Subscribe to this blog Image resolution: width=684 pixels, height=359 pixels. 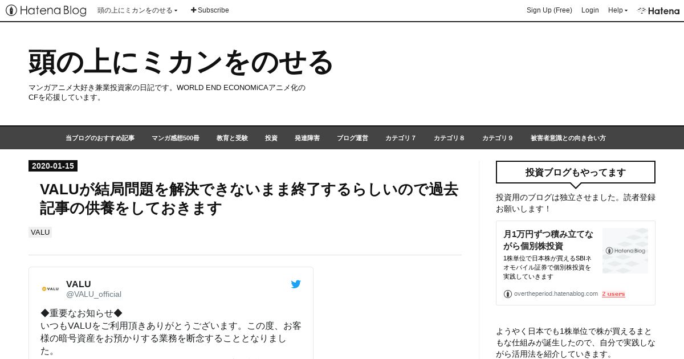tap(210, 10)
